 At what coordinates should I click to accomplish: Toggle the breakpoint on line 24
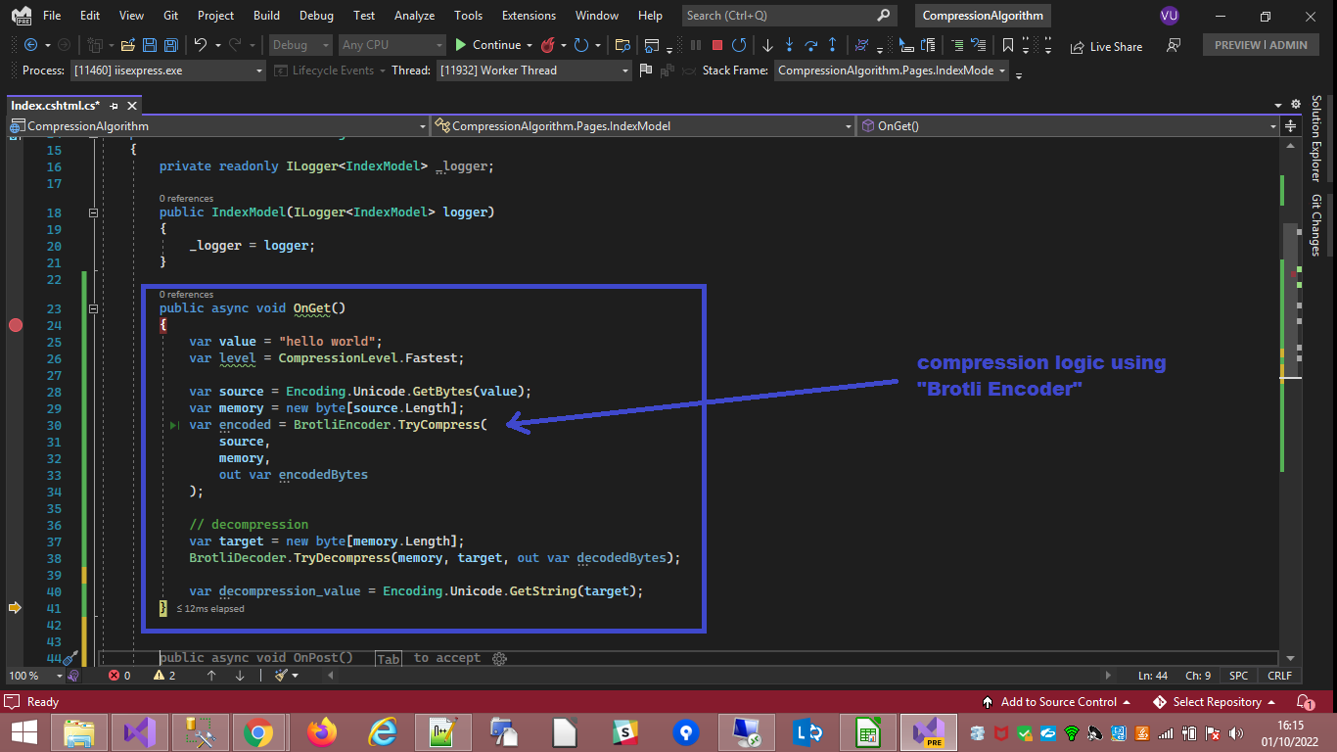15,325
